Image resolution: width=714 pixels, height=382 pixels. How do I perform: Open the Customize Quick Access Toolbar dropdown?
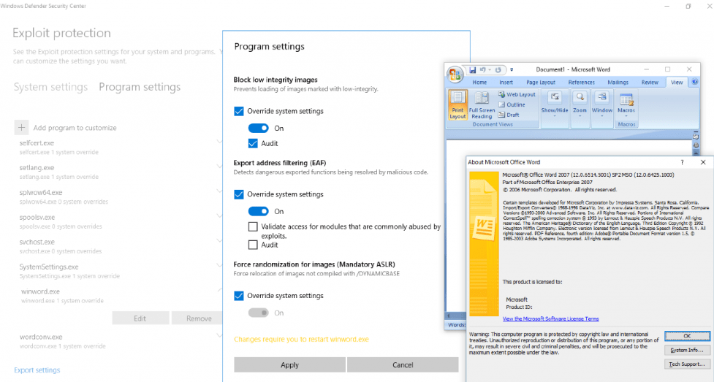512,69
